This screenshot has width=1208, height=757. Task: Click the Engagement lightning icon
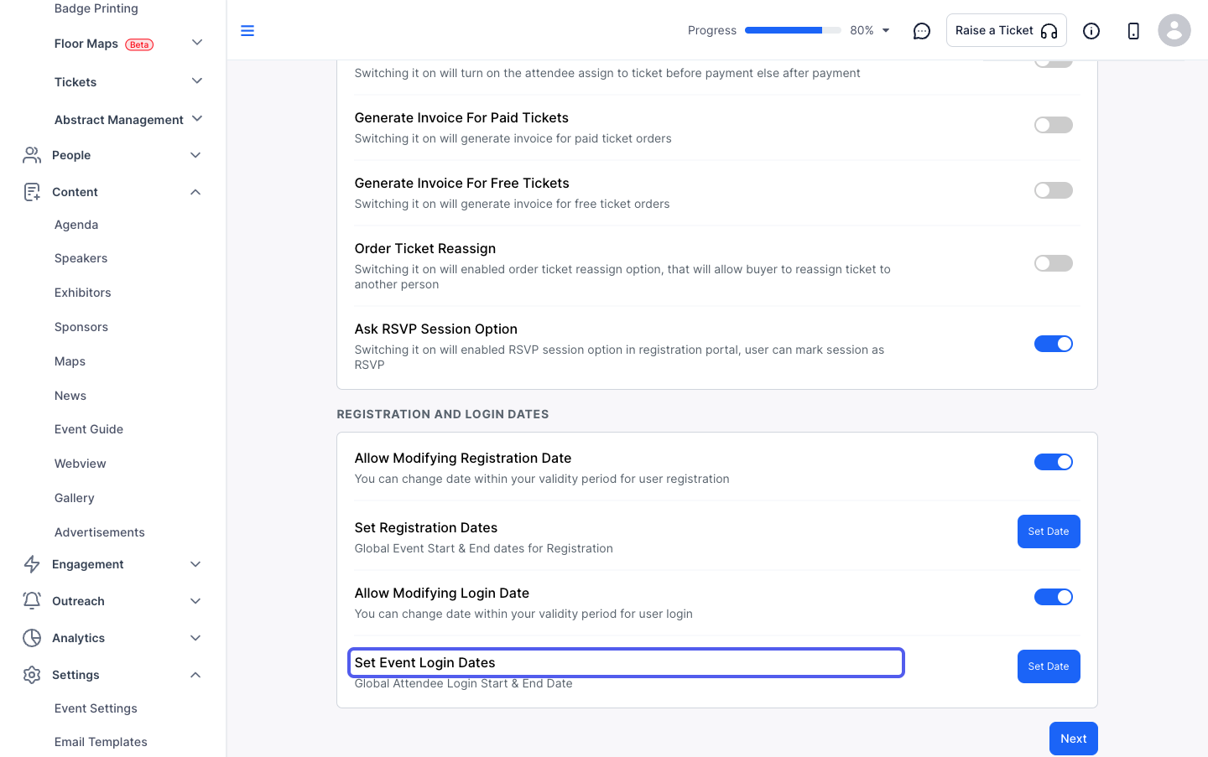click(x=32, y=564)
